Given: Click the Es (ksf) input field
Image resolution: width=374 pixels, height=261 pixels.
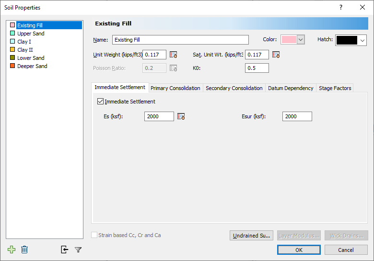Looking at the screenshot, I should [x=159, y=116].
